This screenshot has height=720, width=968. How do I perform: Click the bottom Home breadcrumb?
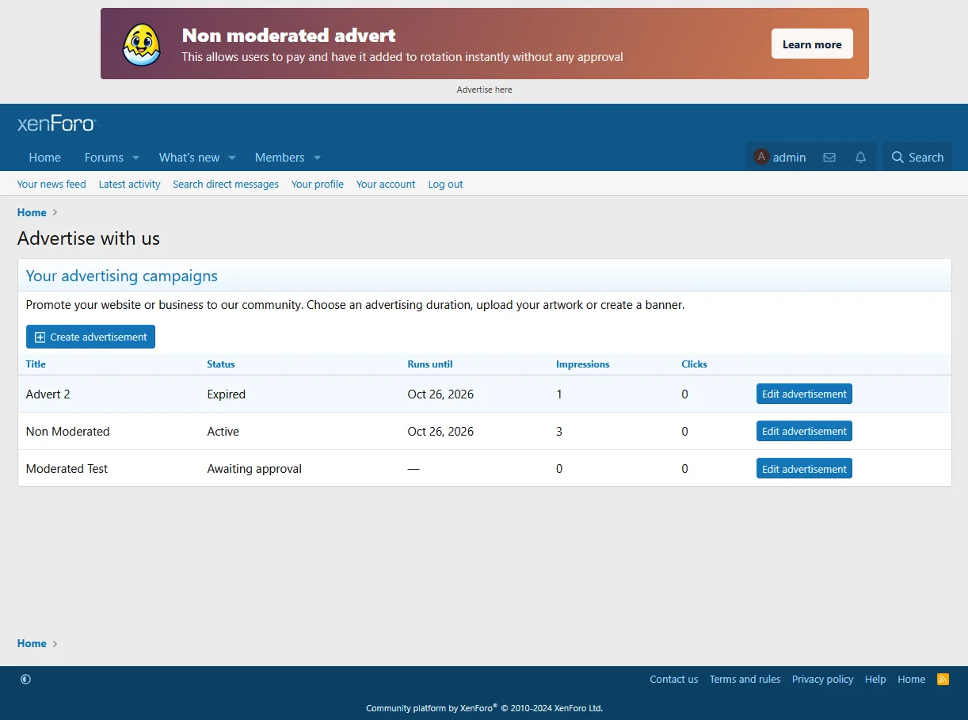point(32,643)
